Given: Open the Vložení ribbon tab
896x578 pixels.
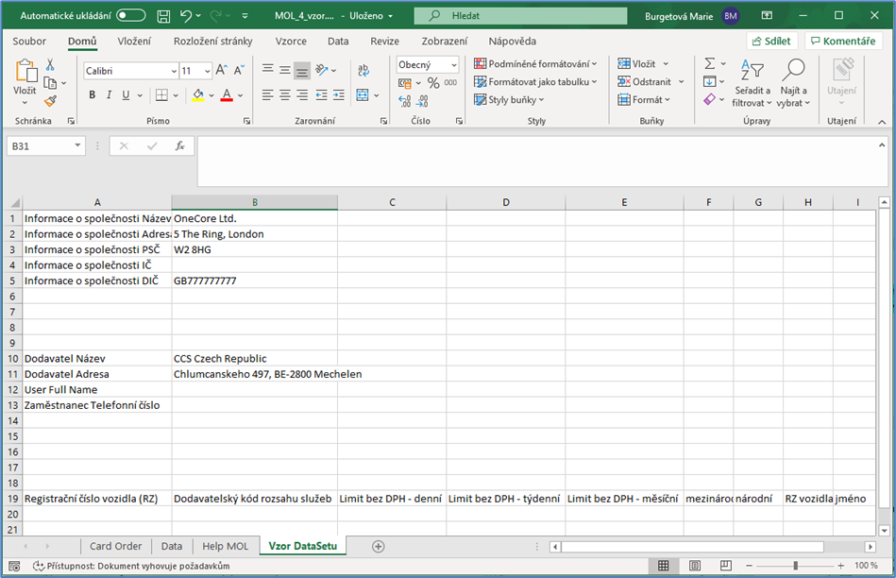Looking at the screenshot, I should click(134, 42).
